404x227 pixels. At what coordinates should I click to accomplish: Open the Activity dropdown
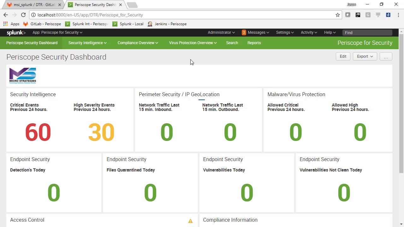coord(309,32)
